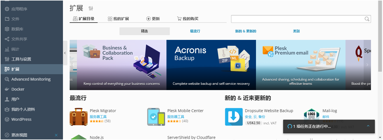This screenshot has height=140, width=383.
Task: Open the 应用程序 sidebar icon
Action: pos(7,9)
